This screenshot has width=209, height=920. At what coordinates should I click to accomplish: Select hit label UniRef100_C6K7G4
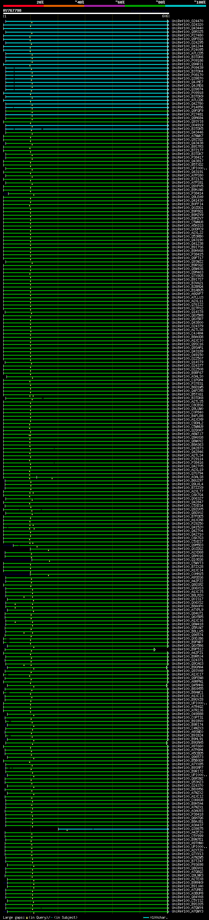tap(187, 495)
